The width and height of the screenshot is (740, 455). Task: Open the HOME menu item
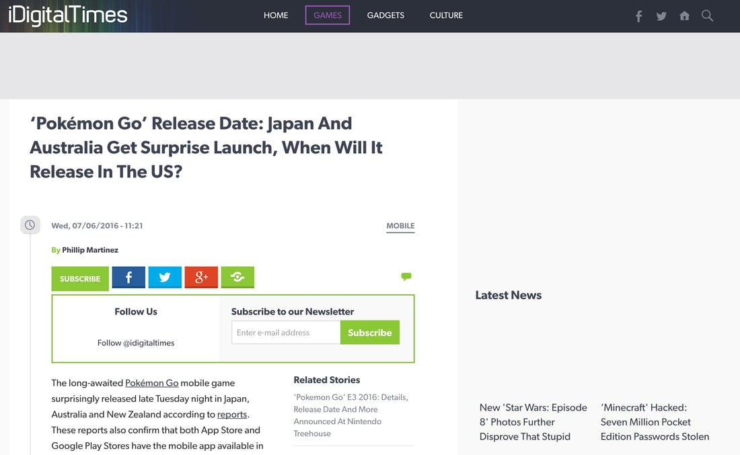(x=276, y=15)
